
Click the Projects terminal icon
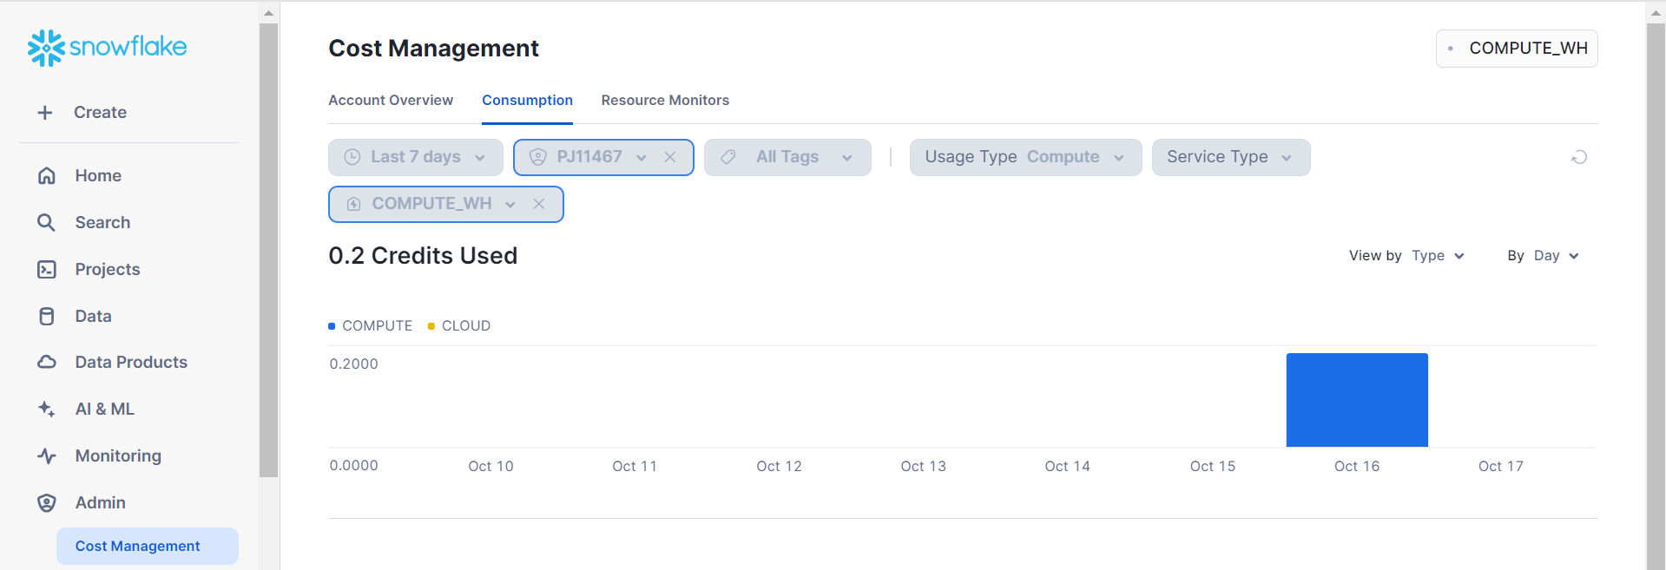point(47,269)
